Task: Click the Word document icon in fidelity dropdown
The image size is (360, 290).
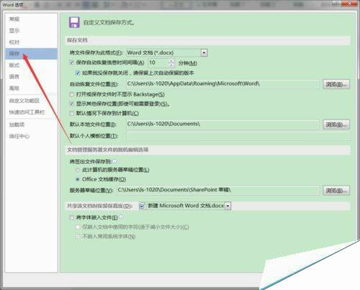Action: point(142,206)
